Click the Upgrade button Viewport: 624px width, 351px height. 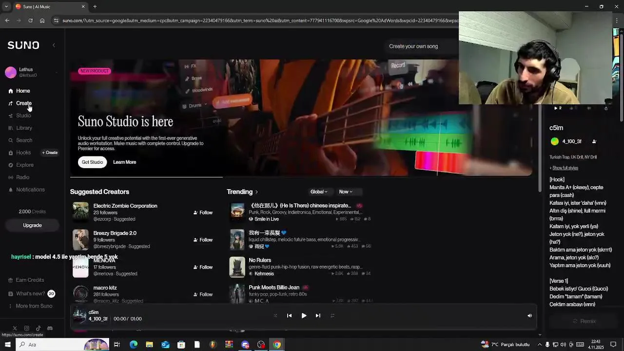[32, 225]
